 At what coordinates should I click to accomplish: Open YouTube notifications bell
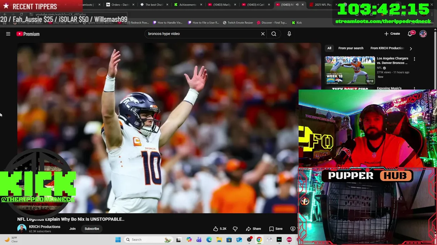click(410, 34)
